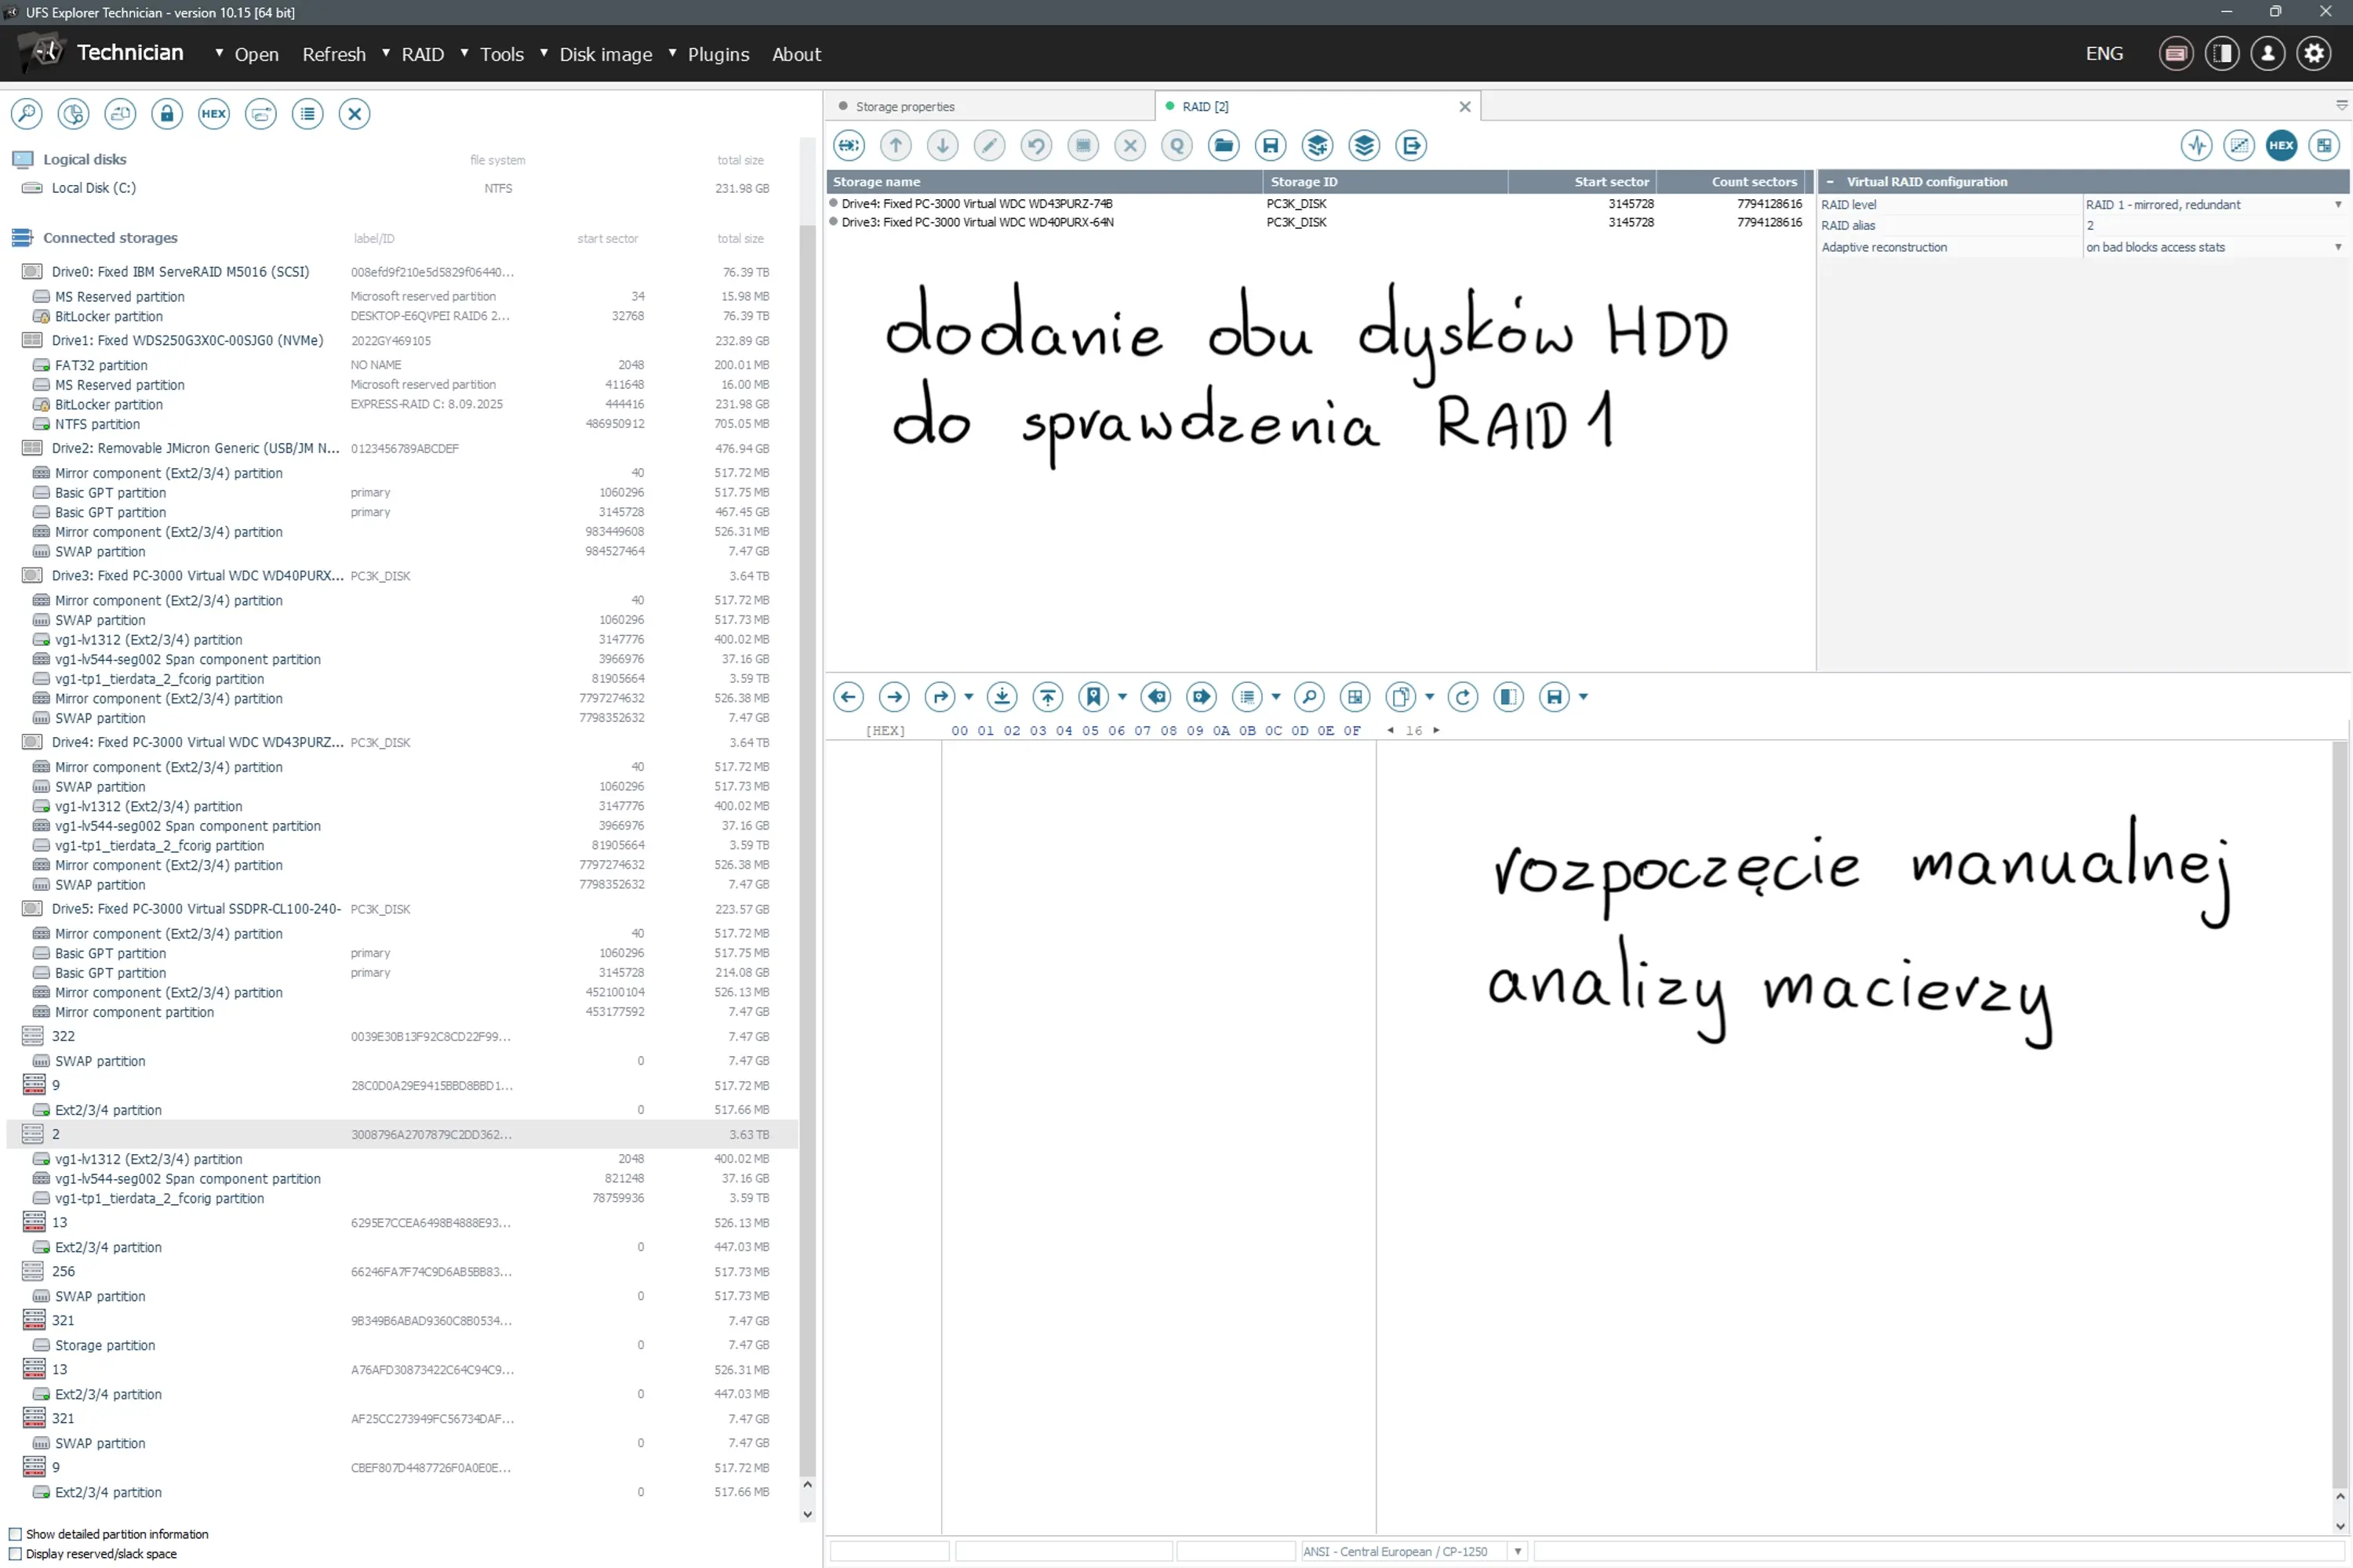Click the search magnifier in hex viewer toolbar

click(x=1308, y=697)
